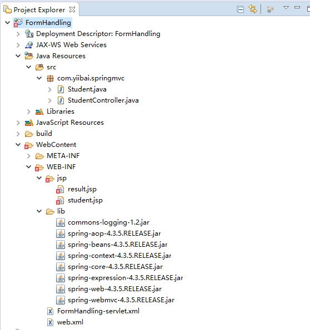Select student.jsp in jsp folder

(x=85, y=200)
